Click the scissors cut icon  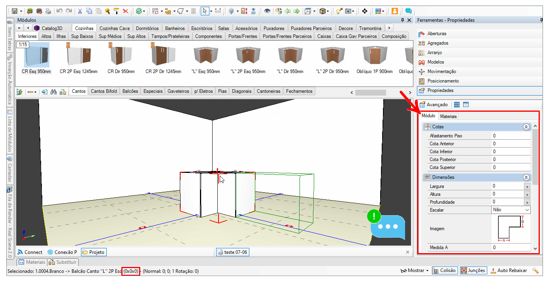[80, 11]
